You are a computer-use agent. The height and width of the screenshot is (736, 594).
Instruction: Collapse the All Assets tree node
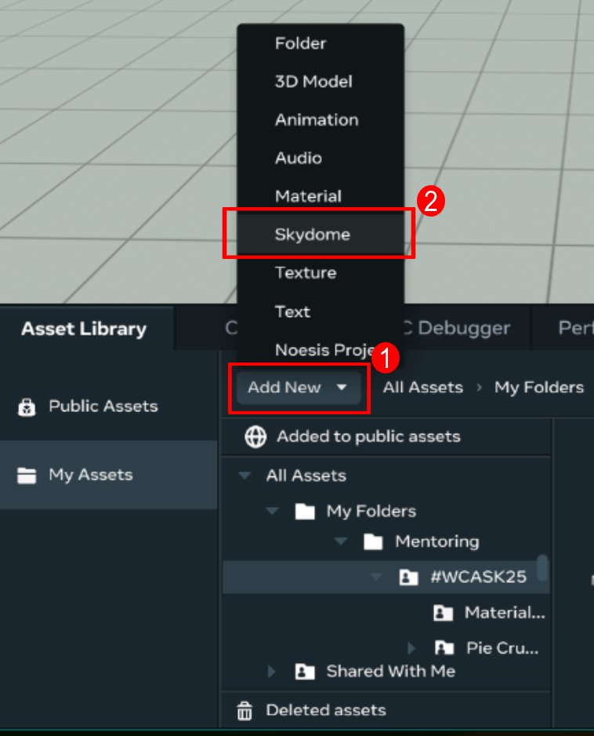pyautogui.click(x=245, y=475)
